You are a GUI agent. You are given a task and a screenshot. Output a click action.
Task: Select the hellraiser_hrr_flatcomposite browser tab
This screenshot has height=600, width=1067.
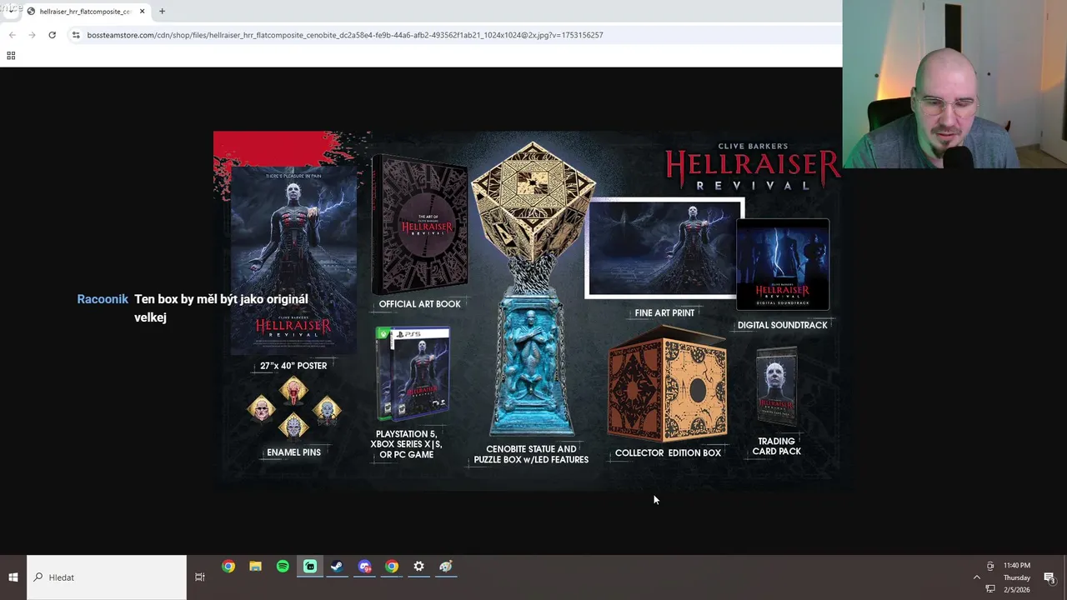86,11
